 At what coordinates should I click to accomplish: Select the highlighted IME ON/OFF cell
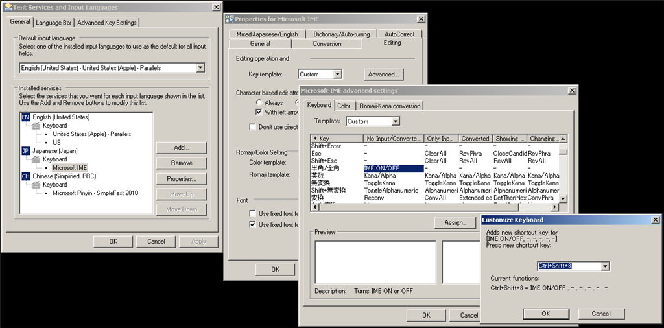pos(394,169)
